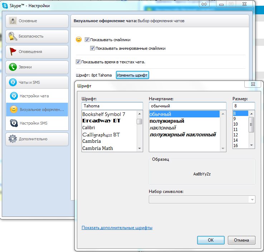The width and height of the screenshot is (264, 252).
Task: Click the size list scrollbar thumb
Action: coord(251,125)
